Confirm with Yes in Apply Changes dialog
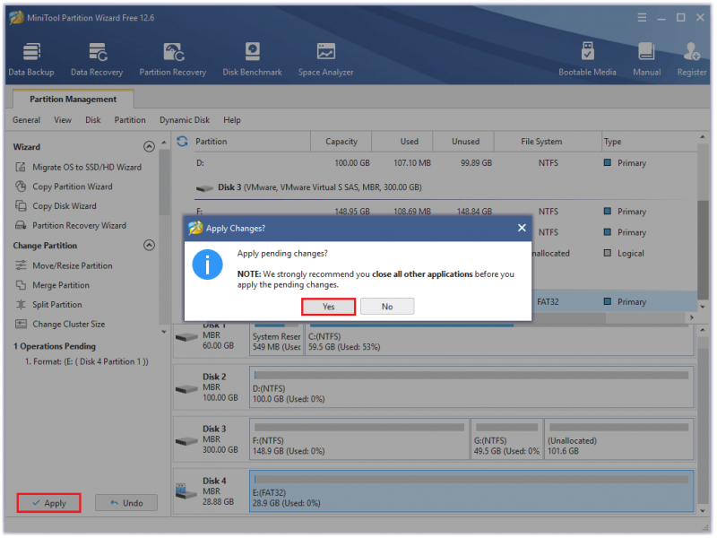Viewport: 717px width, 538px height. point(328,307)
